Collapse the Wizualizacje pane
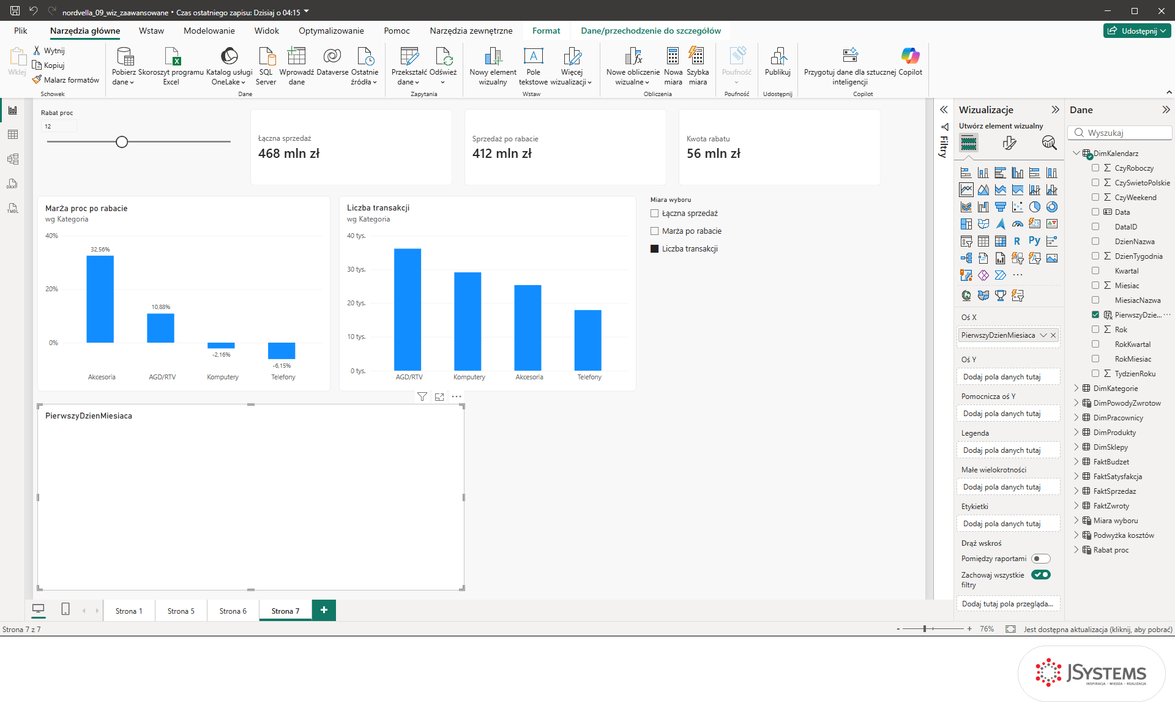Screen dimensions: 1175x711 [1055, 110]
